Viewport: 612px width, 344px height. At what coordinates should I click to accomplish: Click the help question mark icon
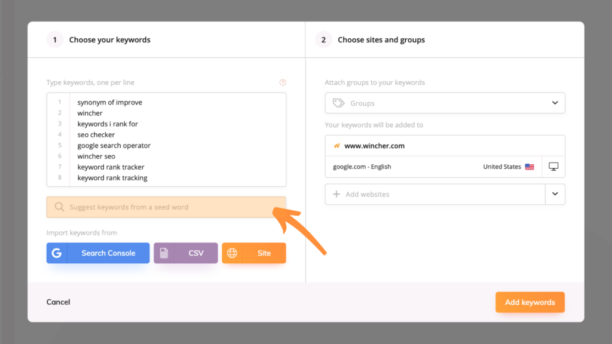point(283,82)
